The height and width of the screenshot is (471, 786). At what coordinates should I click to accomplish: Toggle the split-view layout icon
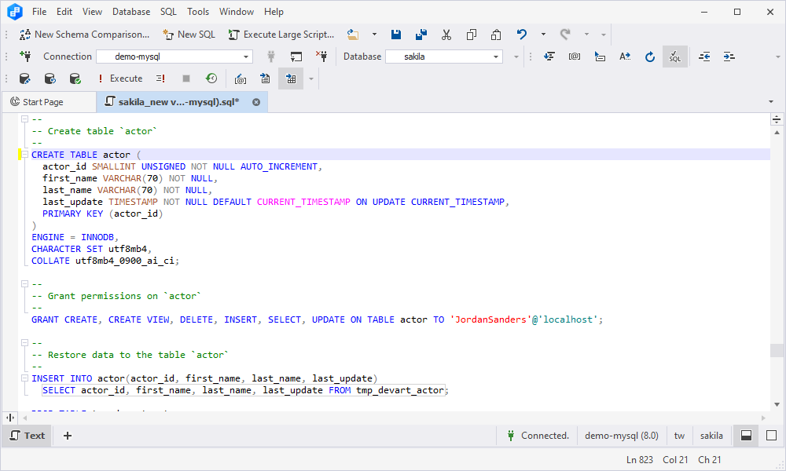(746, 436)
